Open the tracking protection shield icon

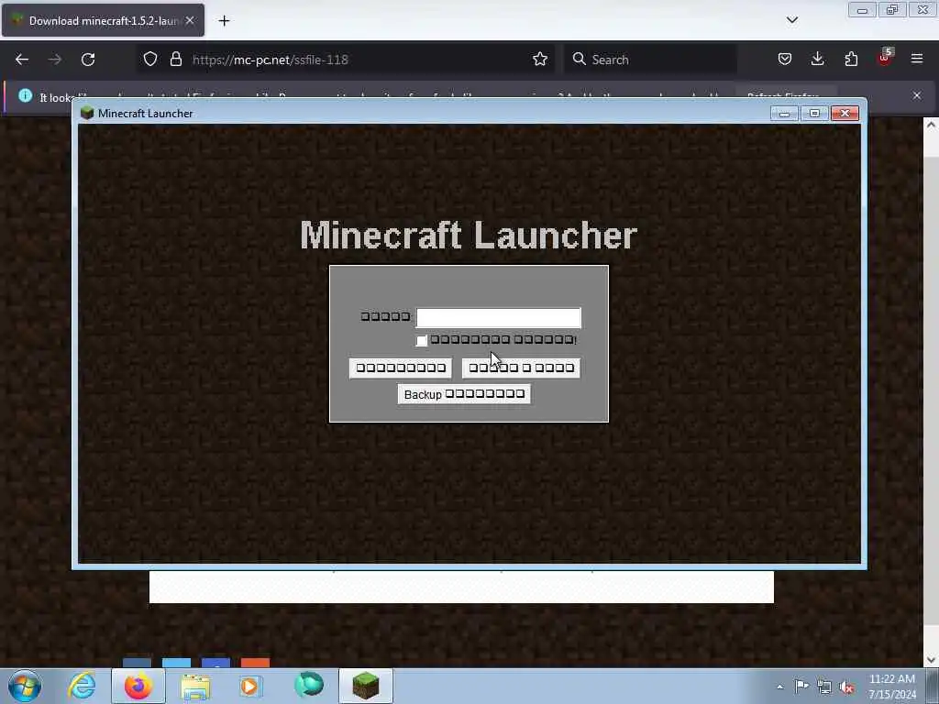tap(150, 59)
